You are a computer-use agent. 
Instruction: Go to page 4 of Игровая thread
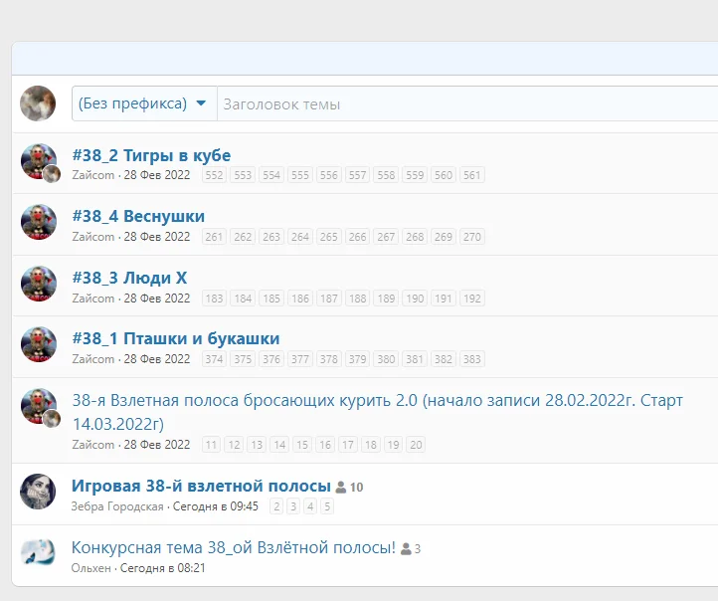(x=310, y=506)
